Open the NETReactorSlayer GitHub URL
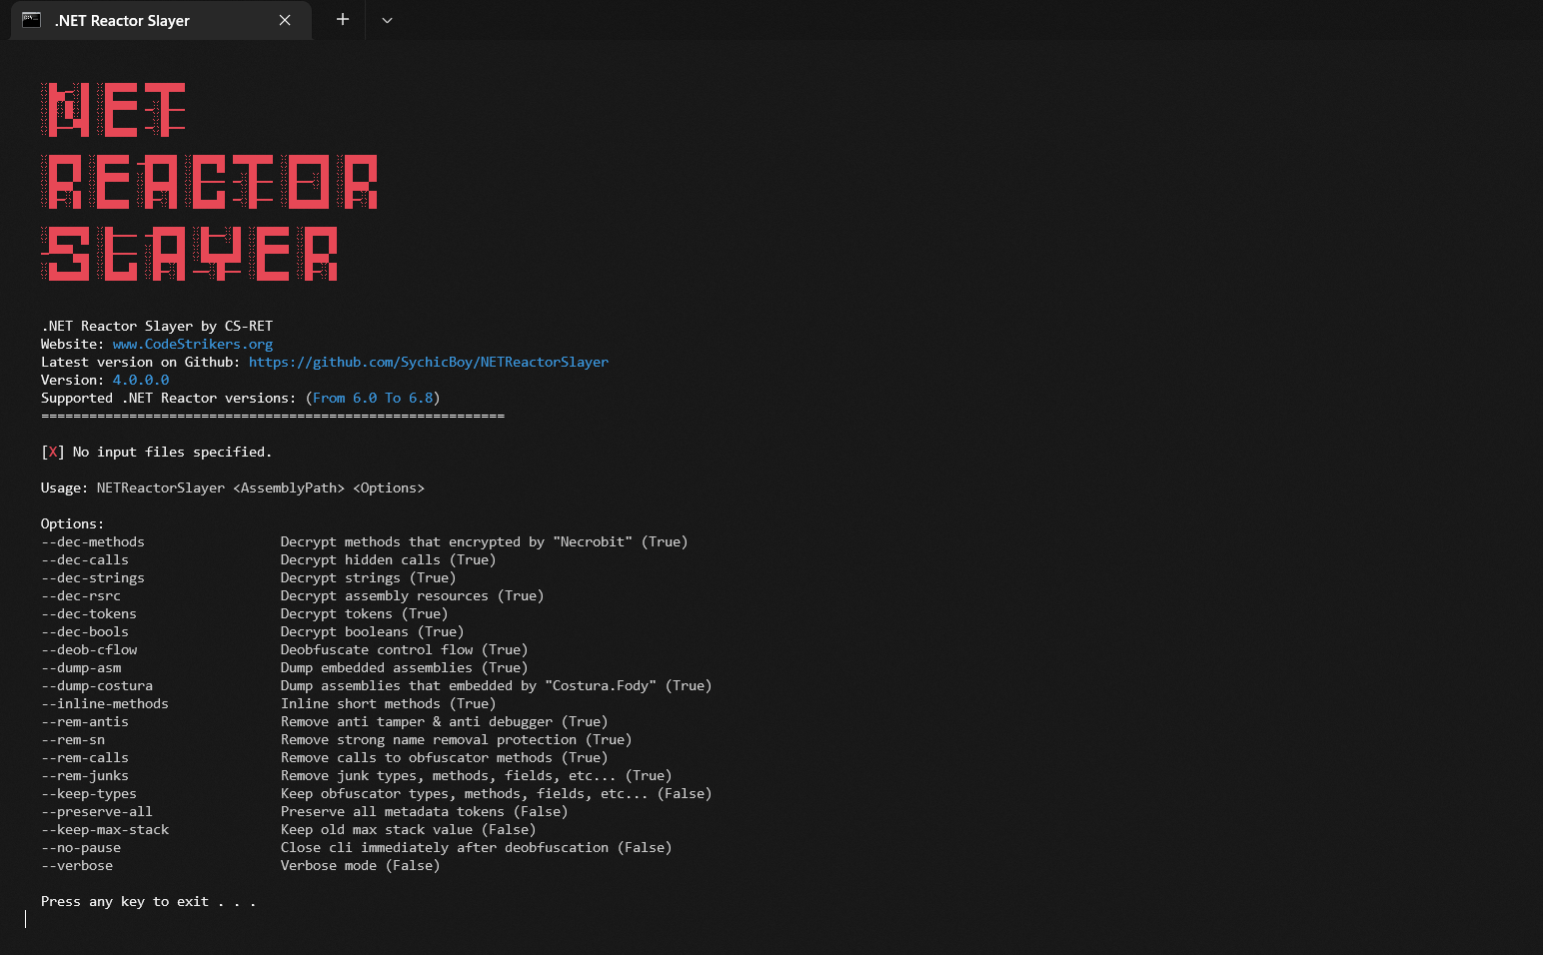Image resolution: width=1543 pixels, height=955 pixels. tap(429, 362)
